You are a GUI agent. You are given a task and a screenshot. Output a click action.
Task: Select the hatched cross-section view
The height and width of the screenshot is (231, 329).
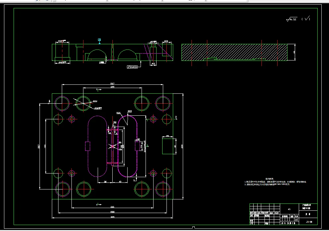(x=234, y=53)
